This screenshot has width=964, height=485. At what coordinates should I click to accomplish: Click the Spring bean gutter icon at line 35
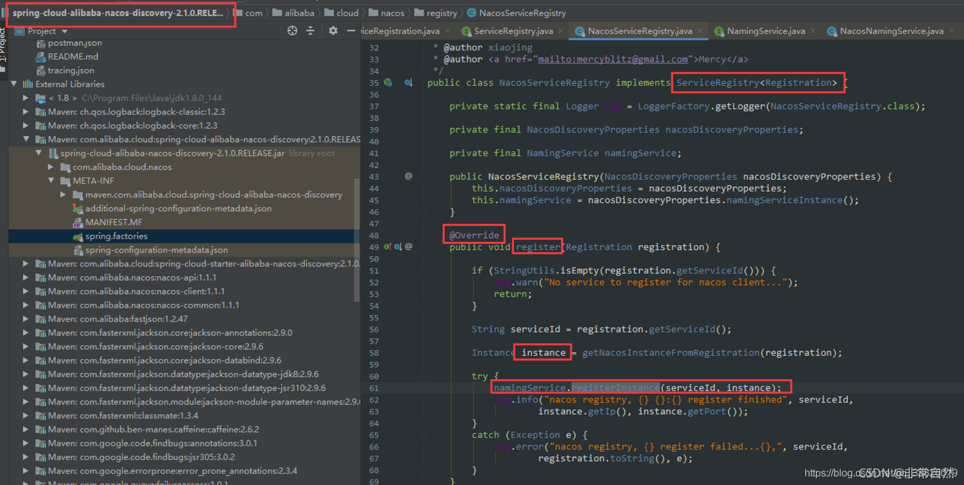(388, 83)
